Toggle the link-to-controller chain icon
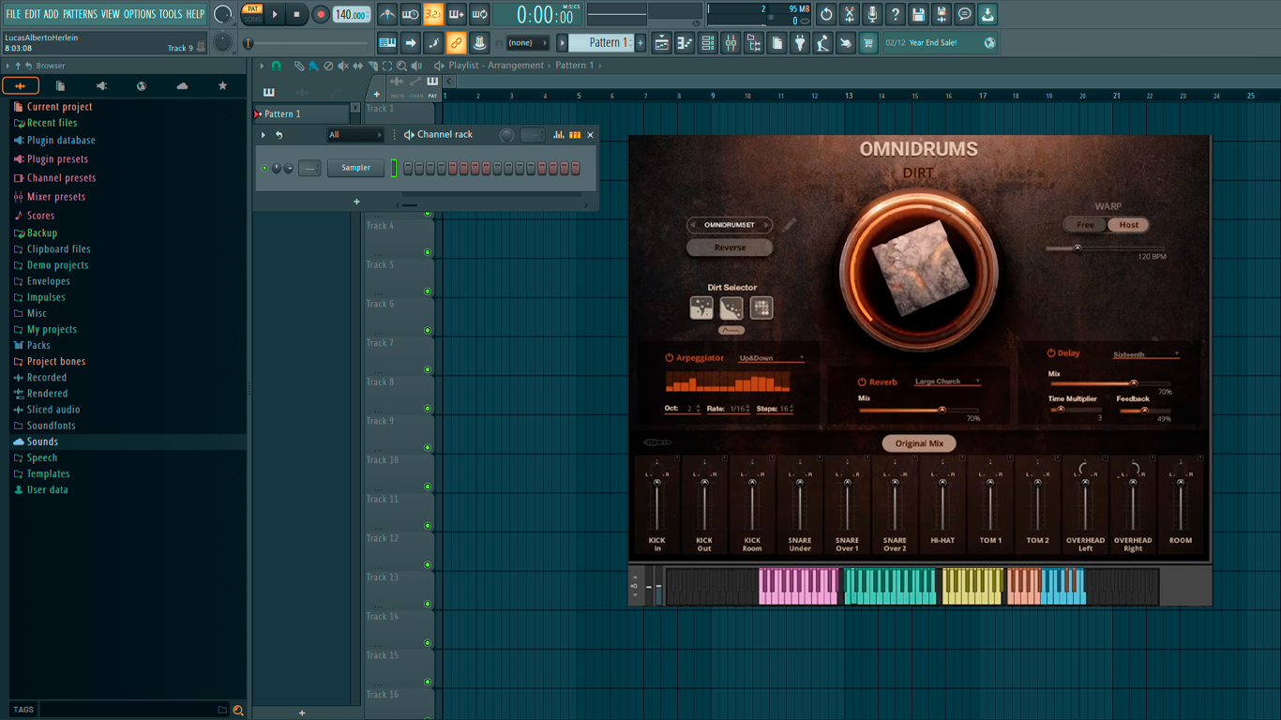Viewport: 1281px width, 720px height. 456,42
